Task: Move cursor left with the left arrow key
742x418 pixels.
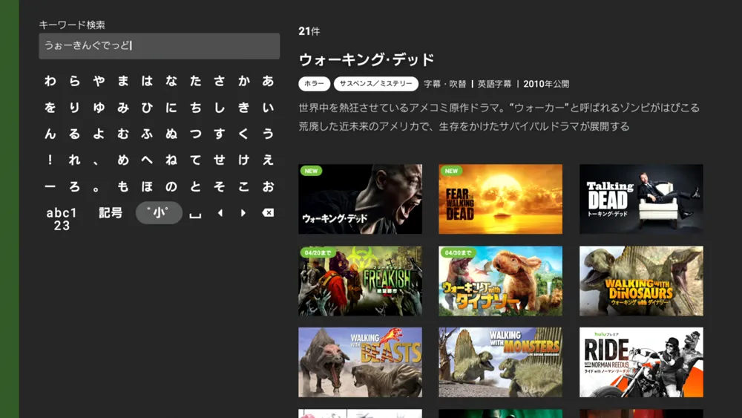Action: (x=220, y=213)
